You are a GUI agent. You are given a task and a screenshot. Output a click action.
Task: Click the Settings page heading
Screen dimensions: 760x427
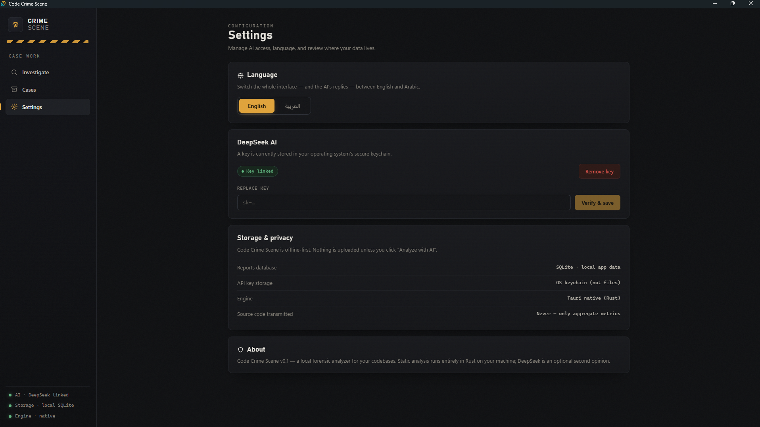pyautogui.click(x=250, y=35)
